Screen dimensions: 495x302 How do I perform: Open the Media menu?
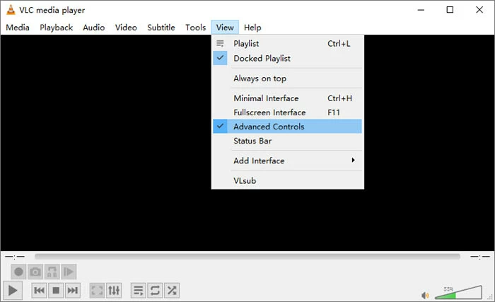click(18, 28)
